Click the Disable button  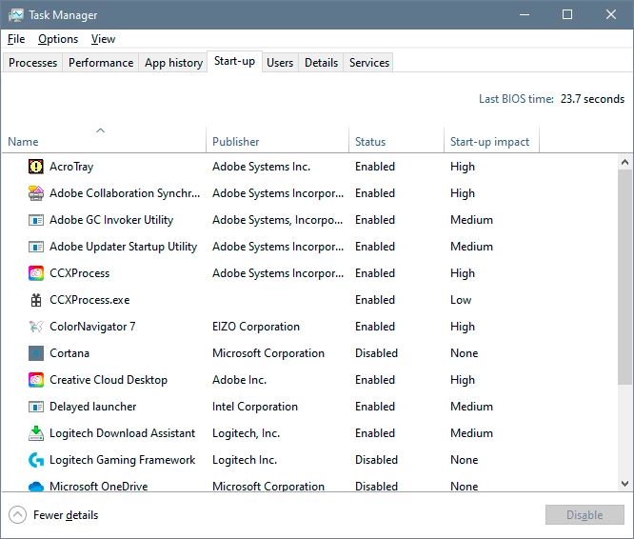click(x=584, y=515)
